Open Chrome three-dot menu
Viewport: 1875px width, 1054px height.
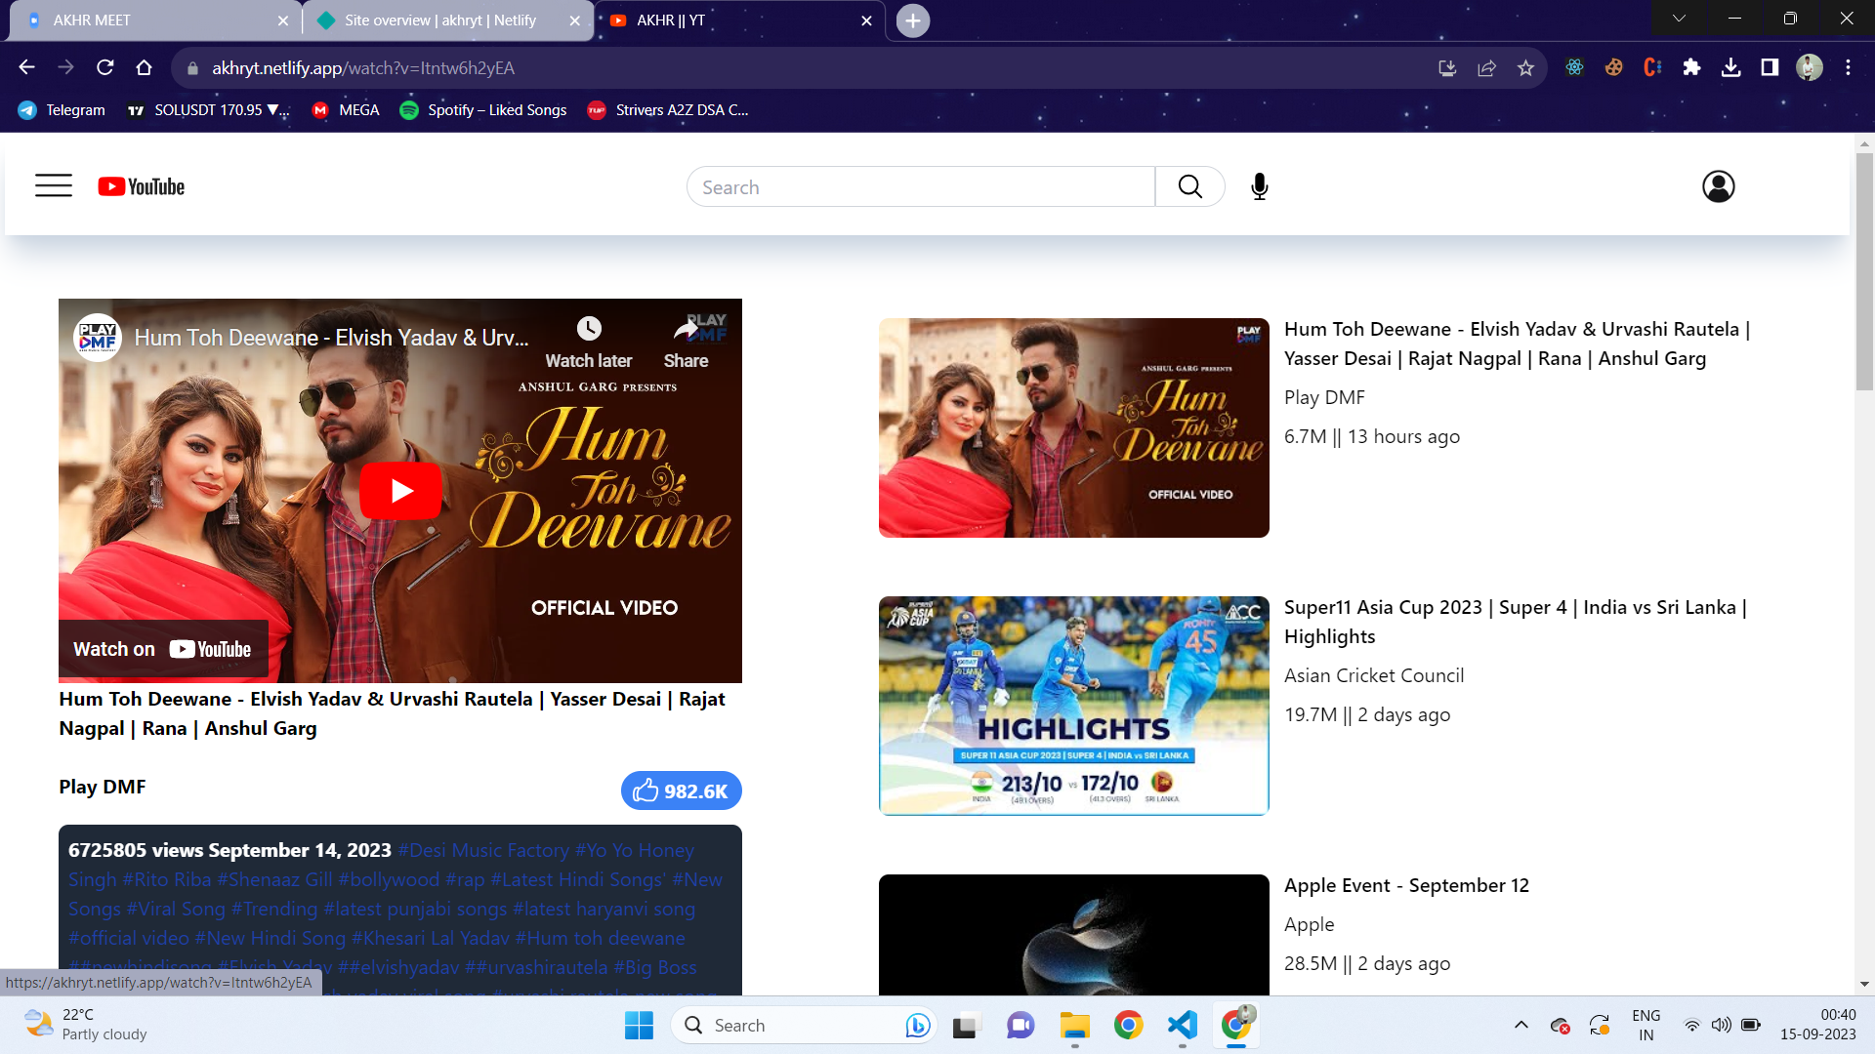tap(1848, 67)
